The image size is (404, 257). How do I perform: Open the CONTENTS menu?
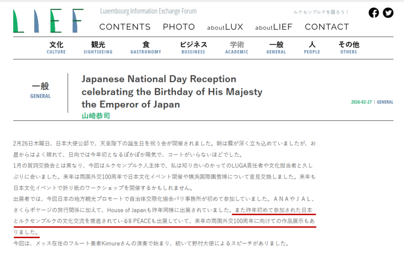(x=125, y=27)
